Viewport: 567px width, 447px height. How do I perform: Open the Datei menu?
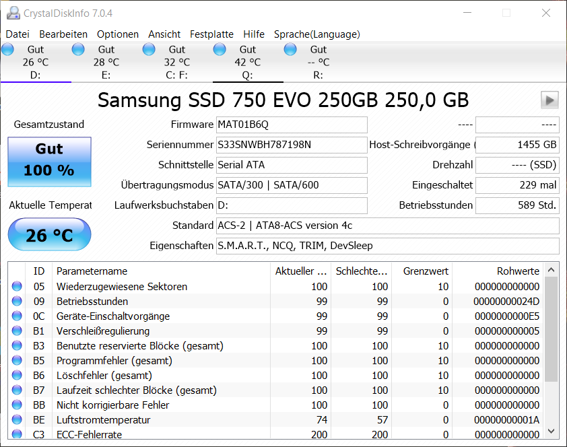(18, 34)
